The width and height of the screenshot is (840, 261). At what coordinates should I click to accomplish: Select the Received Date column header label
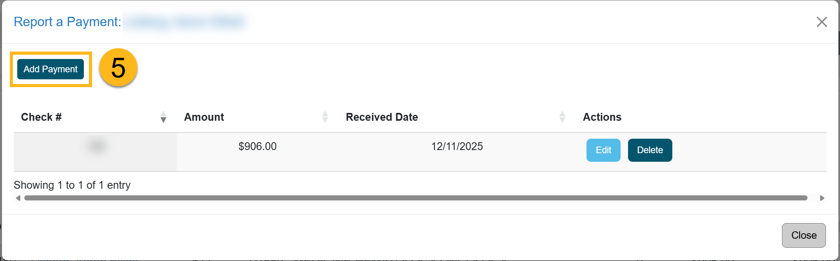(382, 117)
